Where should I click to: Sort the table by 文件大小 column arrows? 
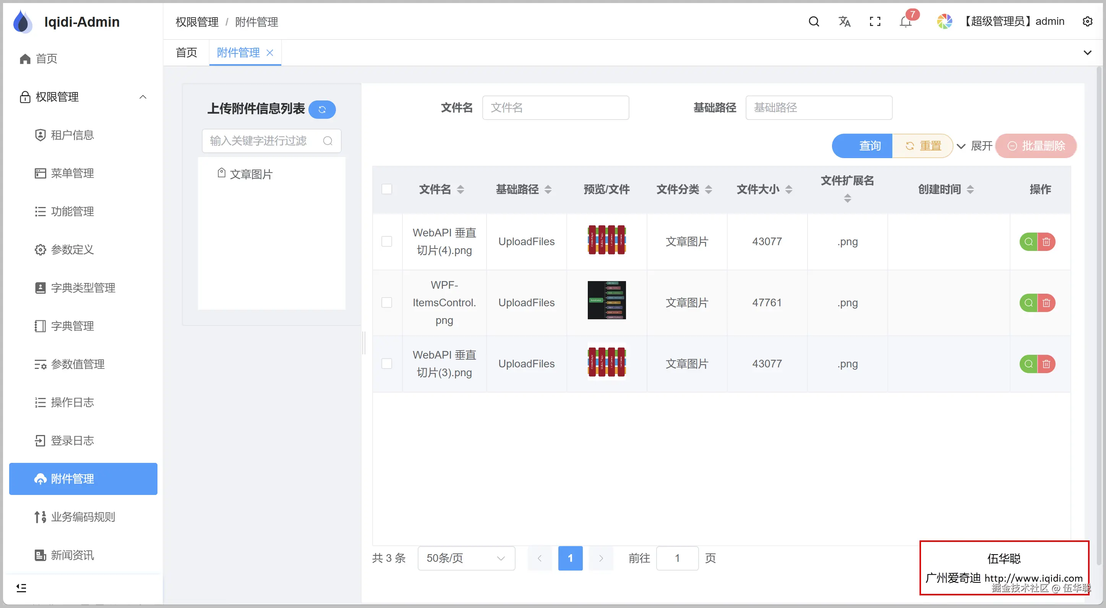coord(789,189)
